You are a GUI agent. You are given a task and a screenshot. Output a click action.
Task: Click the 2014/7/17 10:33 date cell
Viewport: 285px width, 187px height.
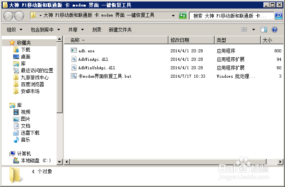[x=188, y=76]
